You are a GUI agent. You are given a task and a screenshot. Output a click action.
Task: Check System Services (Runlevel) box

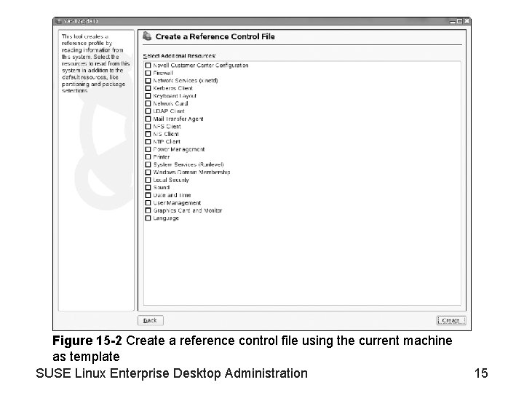pyautogui.click(x=148, y=164)
